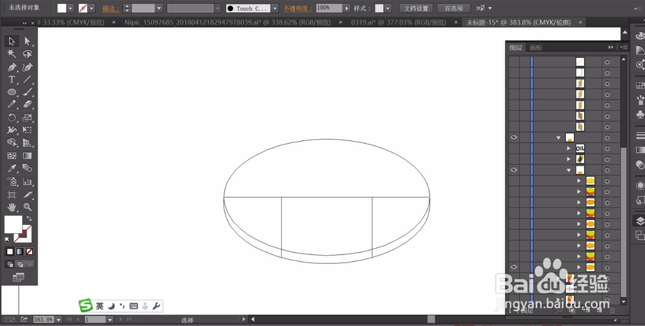Click the 首选项 button
The image size is (645, 326).
pyautogui.click(x=453, y=8)
